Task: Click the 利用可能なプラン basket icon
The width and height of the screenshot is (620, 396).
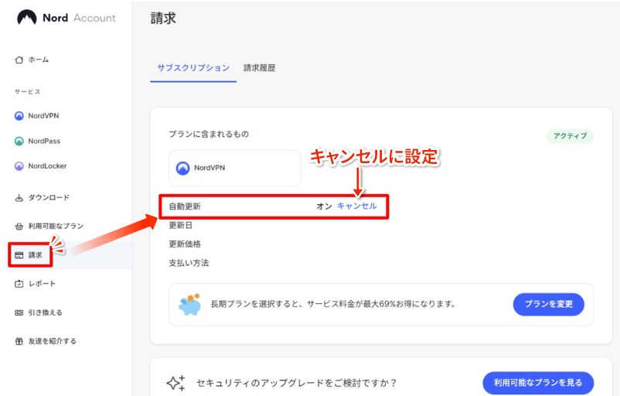Action: click(x=19, y=227)
